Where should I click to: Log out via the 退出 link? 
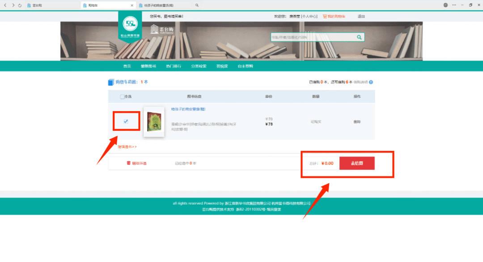click(361, 17)
